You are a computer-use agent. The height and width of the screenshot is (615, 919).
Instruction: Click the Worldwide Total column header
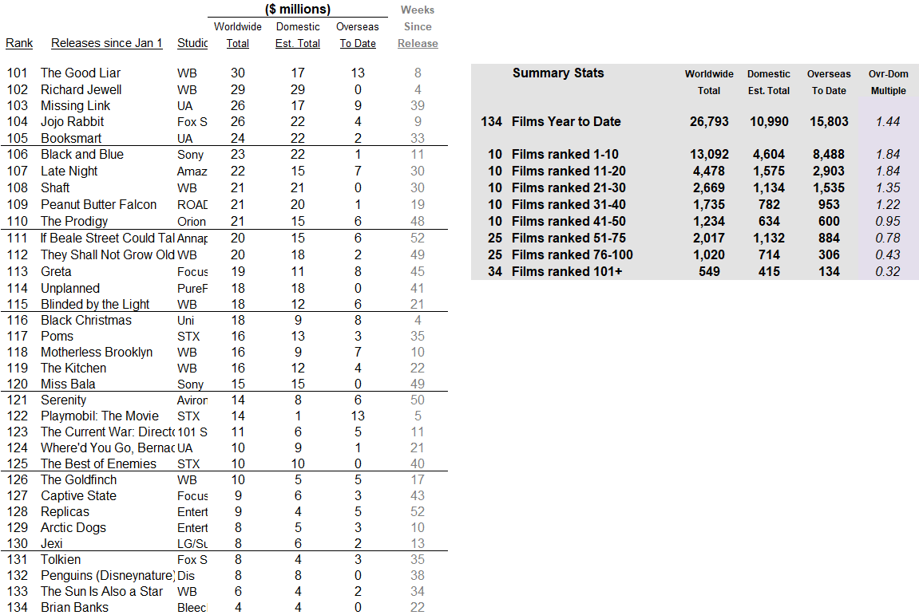pyautogui.click(x=238, y=35)
